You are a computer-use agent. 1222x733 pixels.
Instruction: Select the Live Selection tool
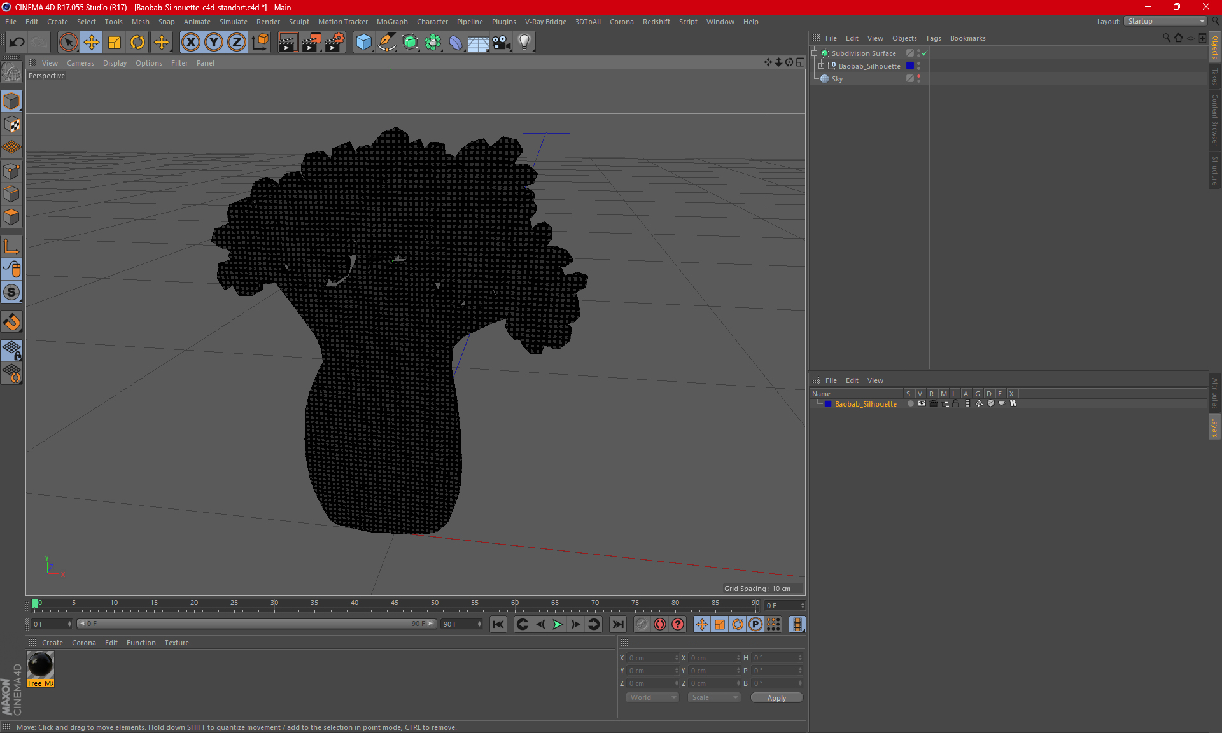click(68, 42)
